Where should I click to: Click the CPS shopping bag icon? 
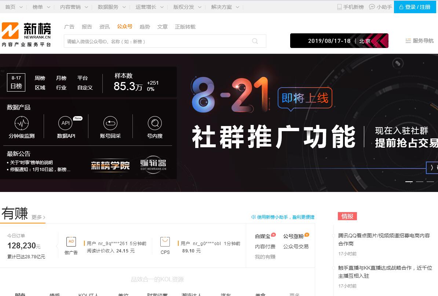coord(165,242)
